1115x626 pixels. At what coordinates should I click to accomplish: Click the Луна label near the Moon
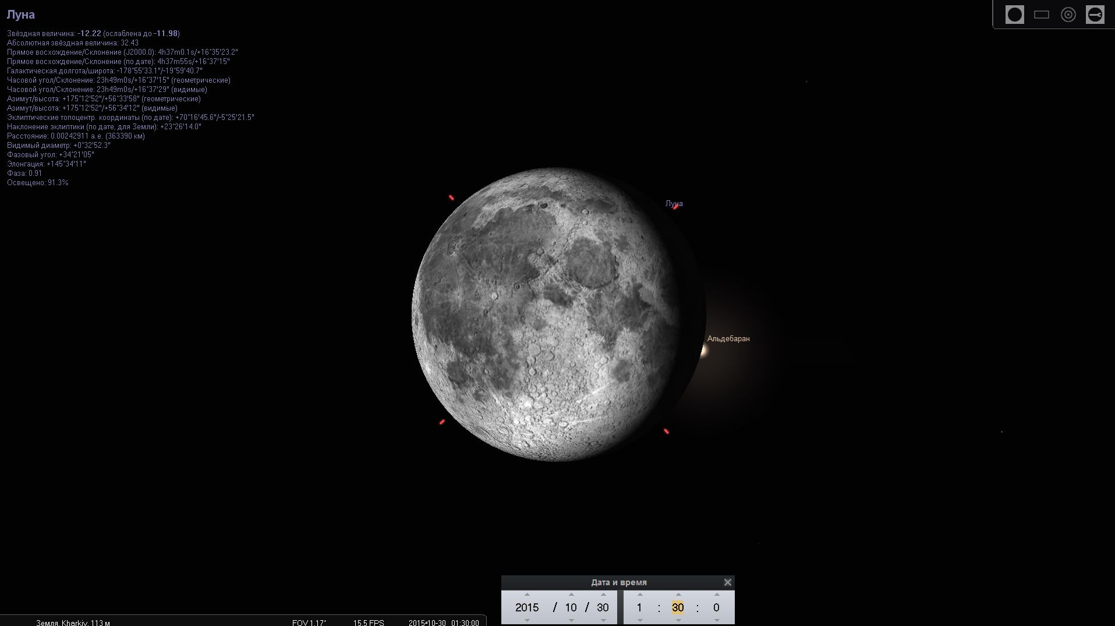click(x=674, y=204)
